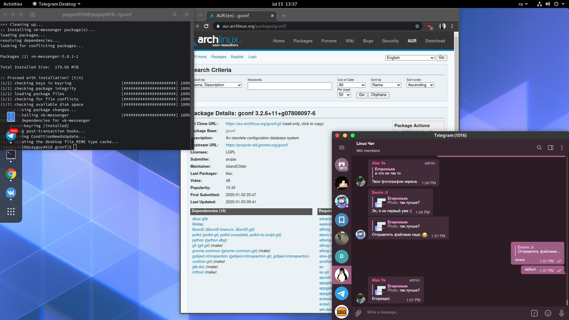569x320 pixels.
Task: Open Wiki in Arch nav bar
Action: (350, 41)
